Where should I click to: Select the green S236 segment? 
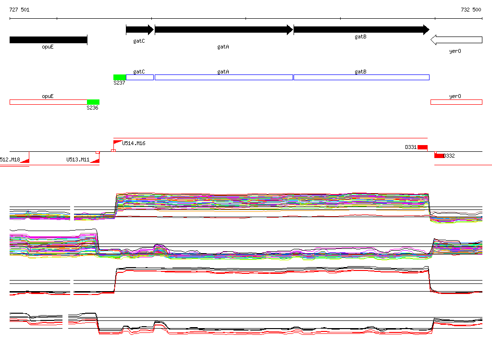pyautogui.click(x=93, y=102)
